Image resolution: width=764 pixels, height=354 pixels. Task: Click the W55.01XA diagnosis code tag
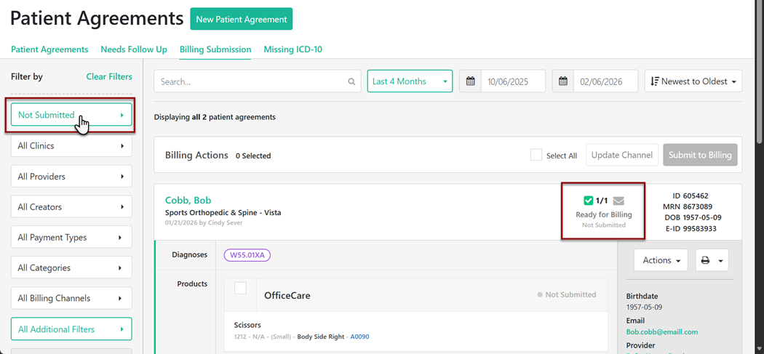(247, 255)
